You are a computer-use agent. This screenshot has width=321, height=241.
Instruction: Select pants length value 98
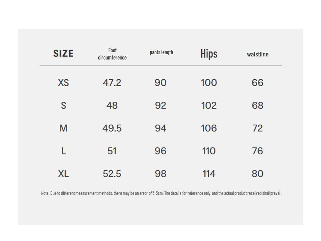tap(160, 174)
